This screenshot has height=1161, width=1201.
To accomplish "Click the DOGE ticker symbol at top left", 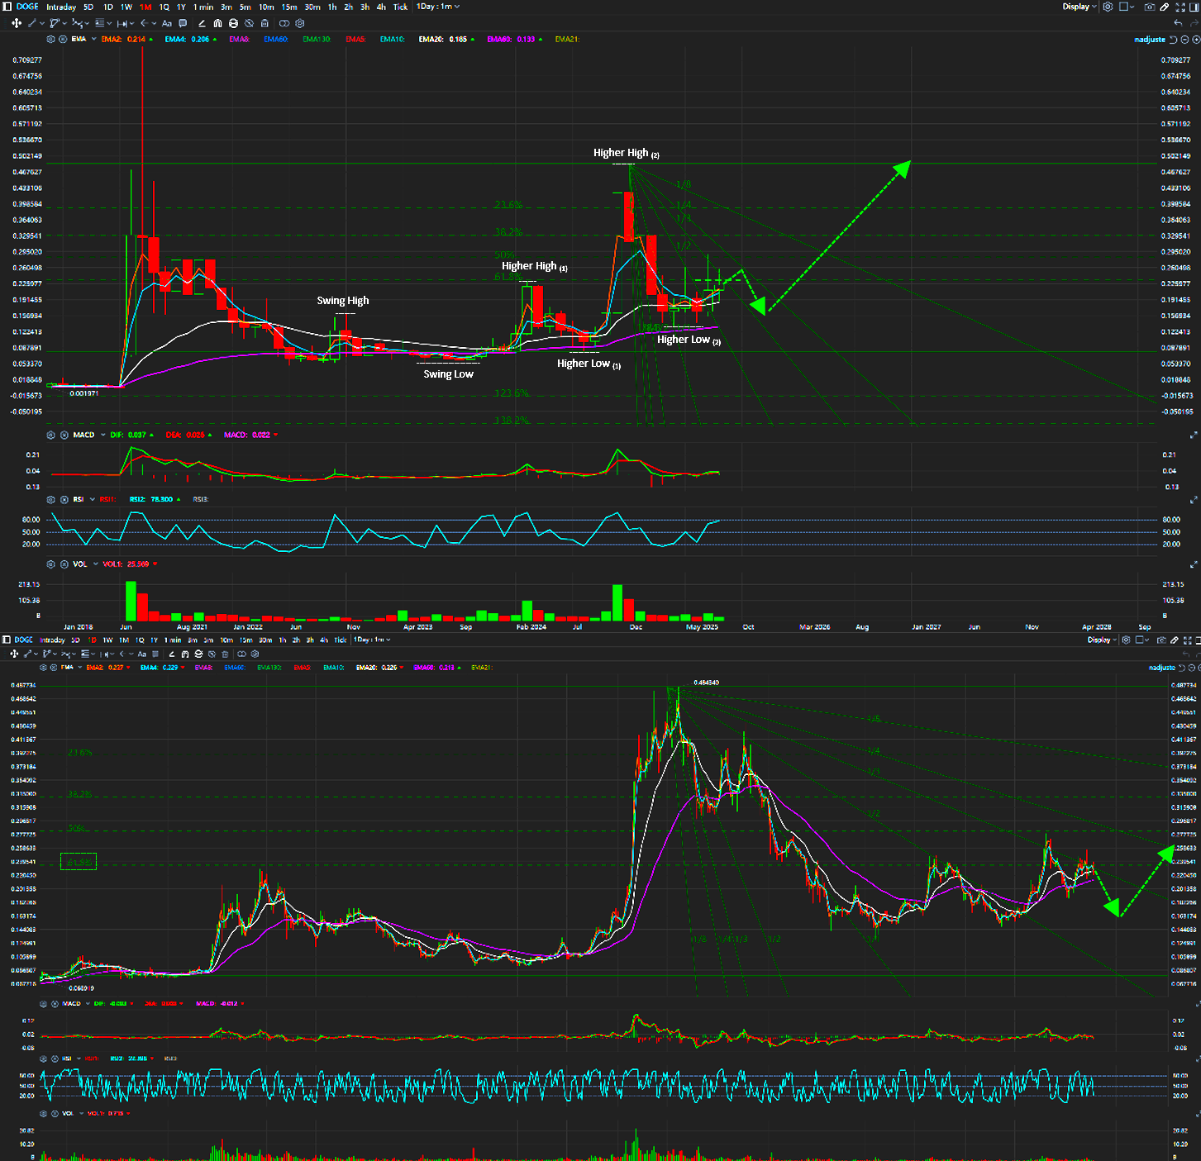I will pyautogui.click(x=27, y=7).
